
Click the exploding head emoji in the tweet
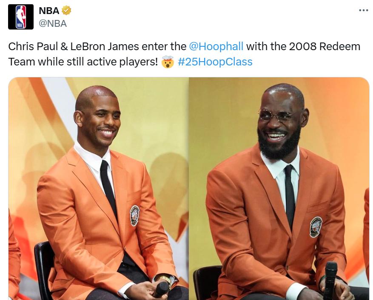[x=168, y=62]
